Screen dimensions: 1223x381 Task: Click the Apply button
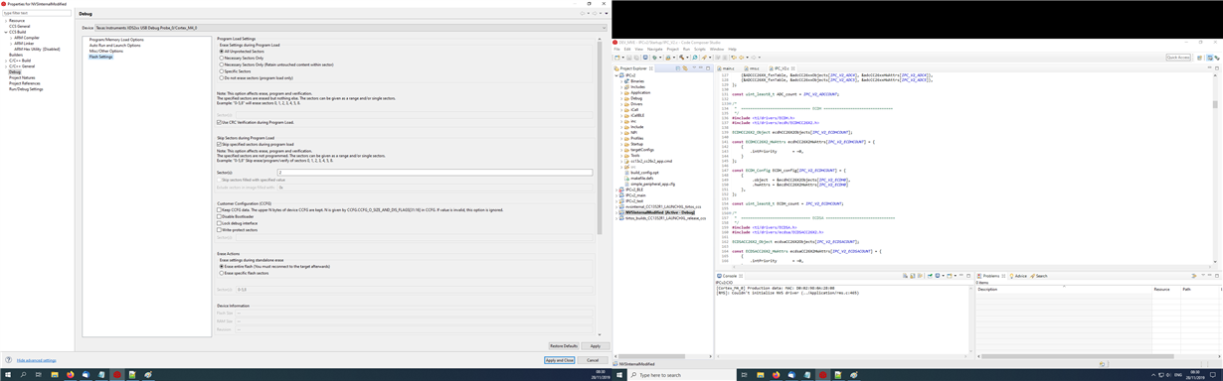coord(595,346)
